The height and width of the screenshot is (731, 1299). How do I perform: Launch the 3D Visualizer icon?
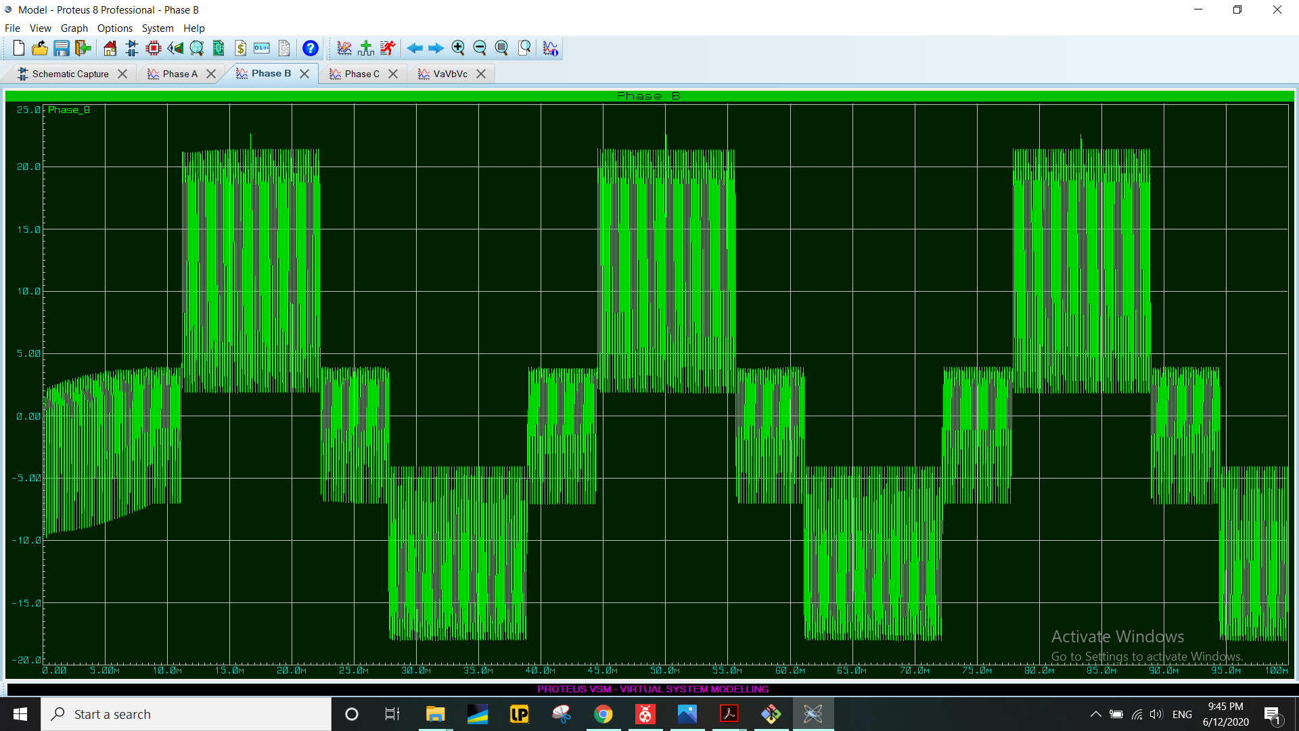pos(175,48)
